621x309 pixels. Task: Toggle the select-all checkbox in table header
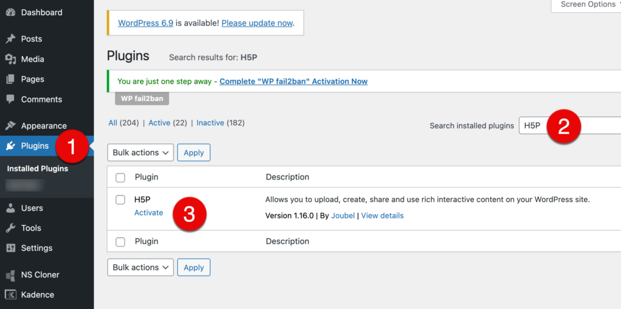pyautogui.click(x=120, y=177)
